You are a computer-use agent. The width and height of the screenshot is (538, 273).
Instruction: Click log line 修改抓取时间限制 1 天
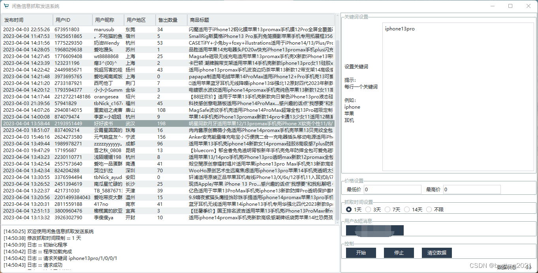[42, 238]
